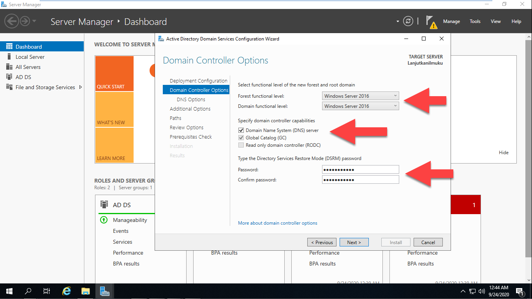Open the View menu
Screen dimensions: 532x299
pyautogui.click(x=495, y=21)
